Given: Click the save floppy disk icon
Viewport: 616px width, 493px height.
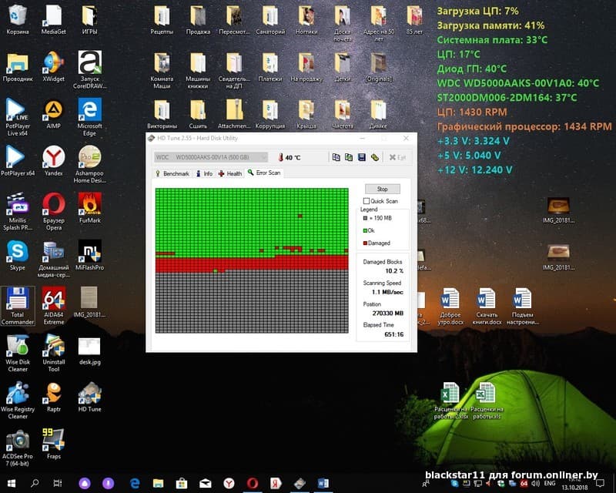Looking at the screenshot, I should pyautogui.click(x=361, y=157).
